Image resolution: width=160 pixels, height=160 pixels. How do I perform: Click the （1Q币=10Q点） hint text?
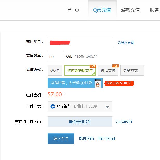pos(86,57)
